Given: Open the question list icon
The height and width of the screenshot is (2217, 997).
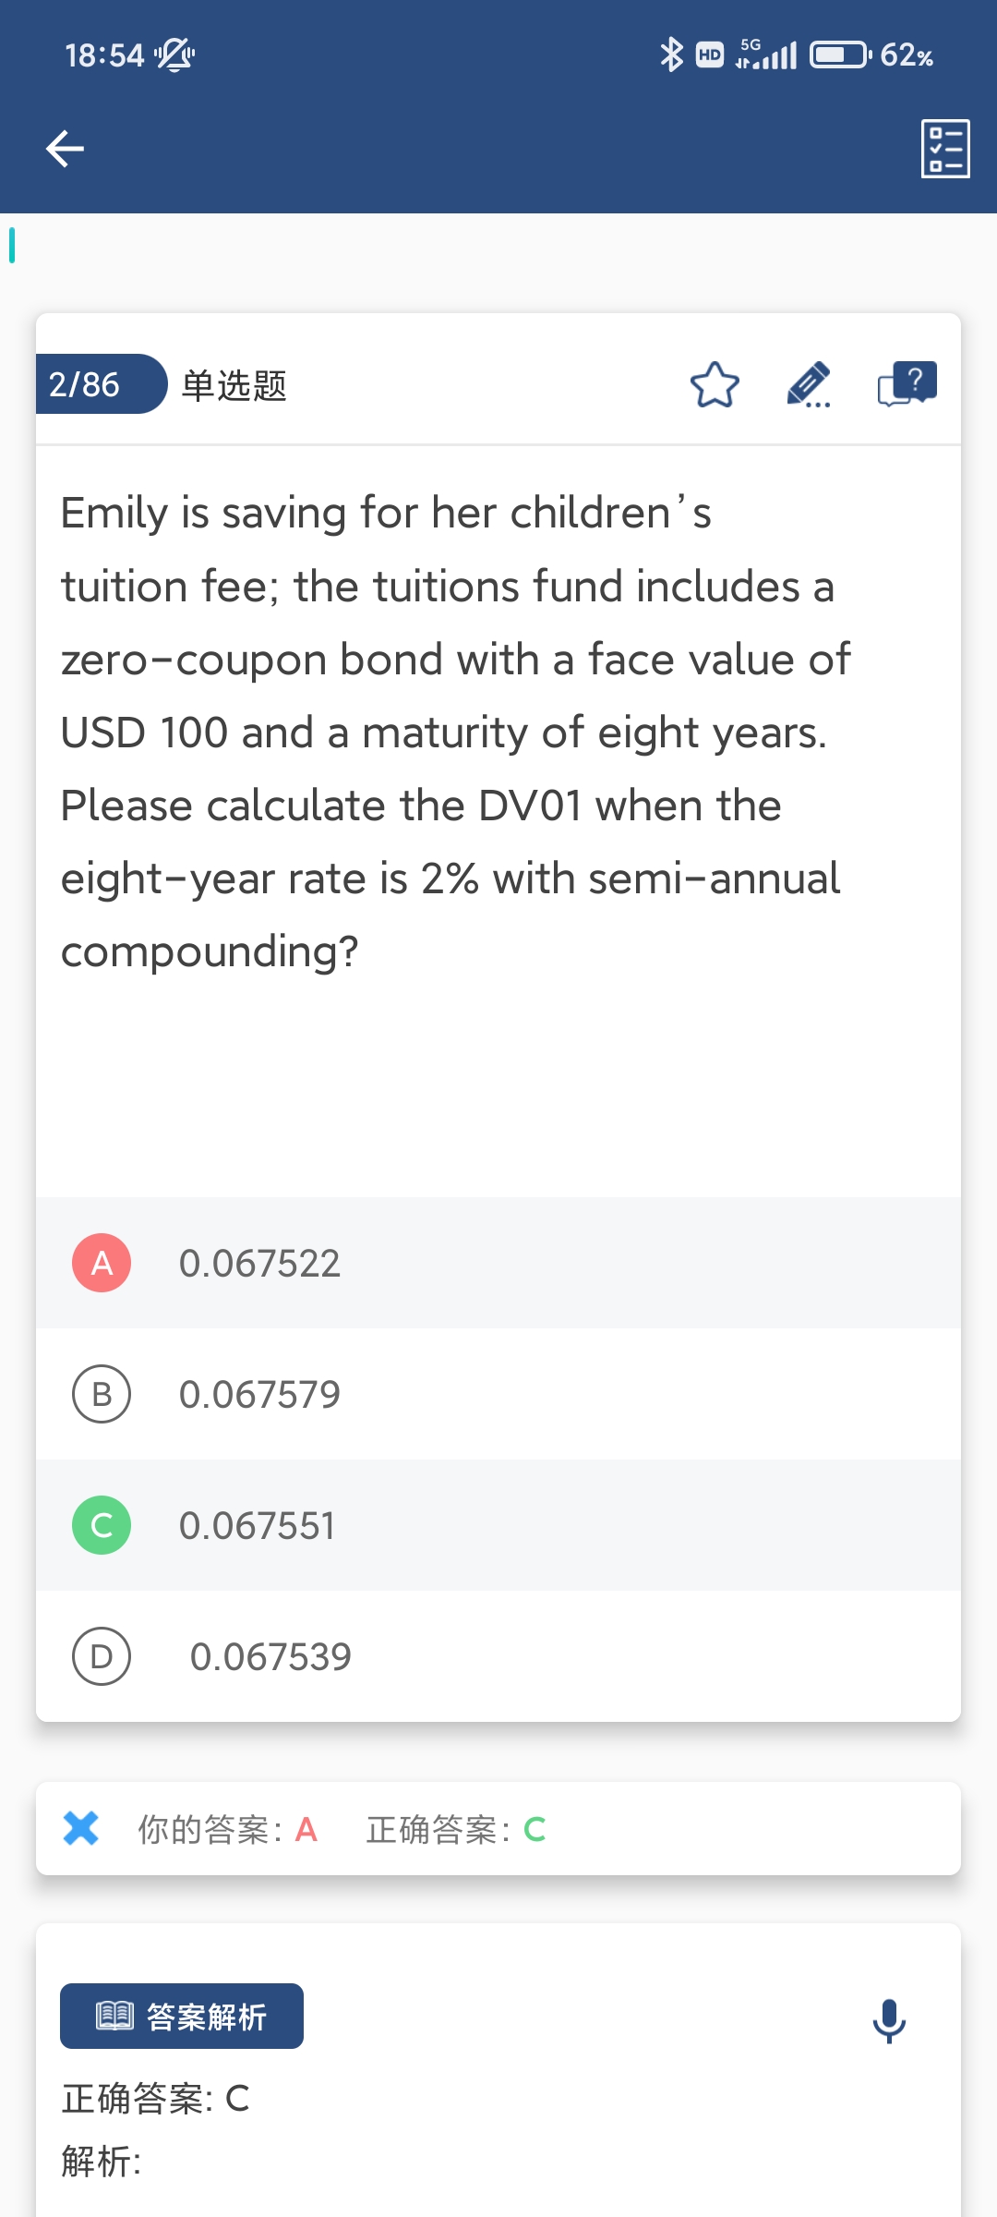Looking at the screenshot, I should [x=945, y=149].
